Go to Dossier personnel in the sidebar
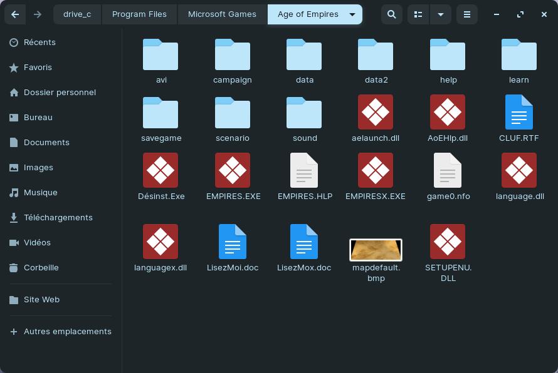The height and width of the screenshot is (373, 558). (61, 93)
